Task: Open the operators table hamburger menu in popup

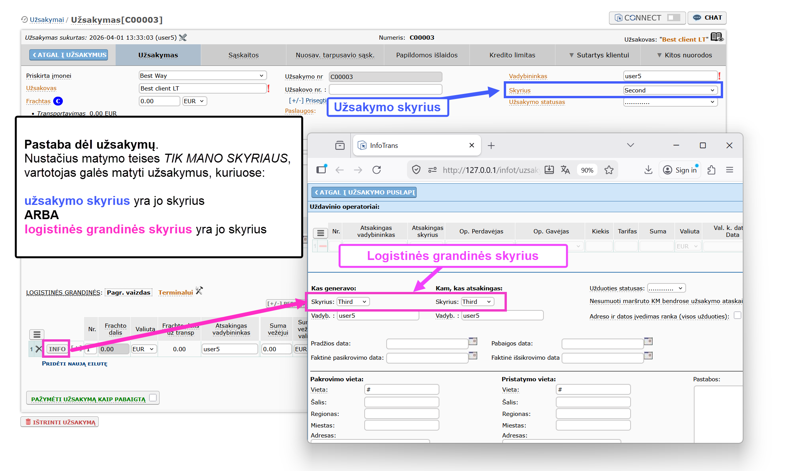Action: (321, 233)
